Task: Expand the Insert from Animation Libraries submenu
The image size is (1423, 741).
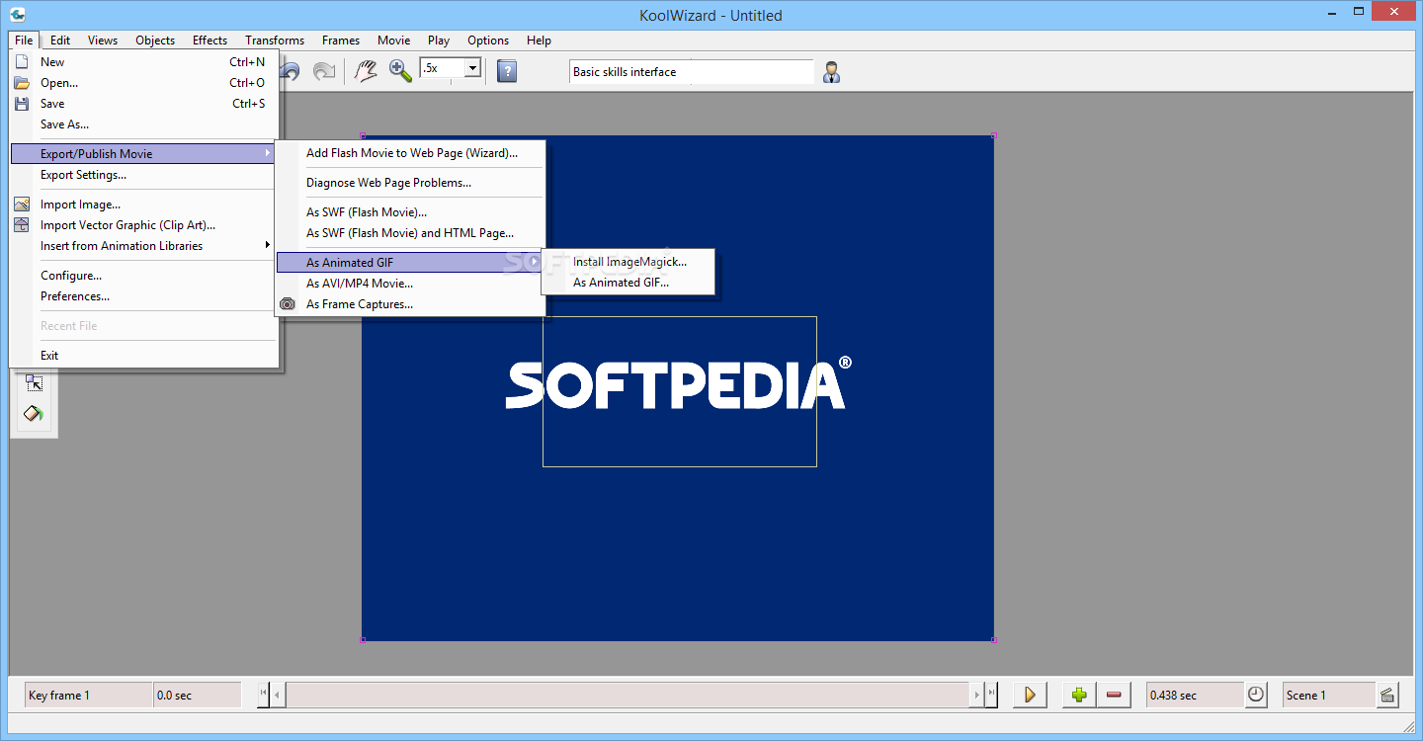Action: (x=144, y=246)
